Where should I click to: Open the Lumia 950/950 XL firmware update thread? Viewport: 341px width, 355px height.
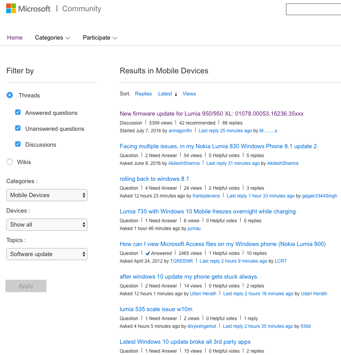click(x=212, y=114)
